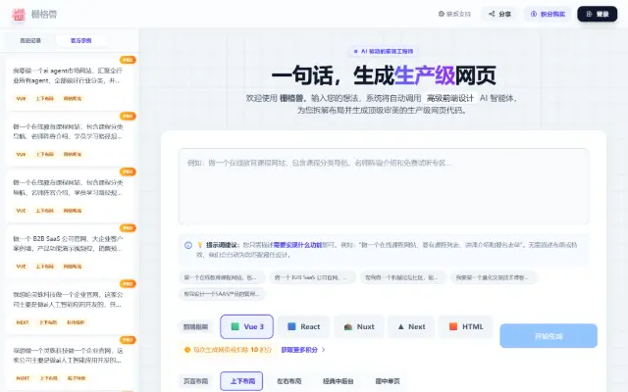
Task: Pick the B2B SaaS 公司官网 suggestion chip
Action: tap(312, 277)
